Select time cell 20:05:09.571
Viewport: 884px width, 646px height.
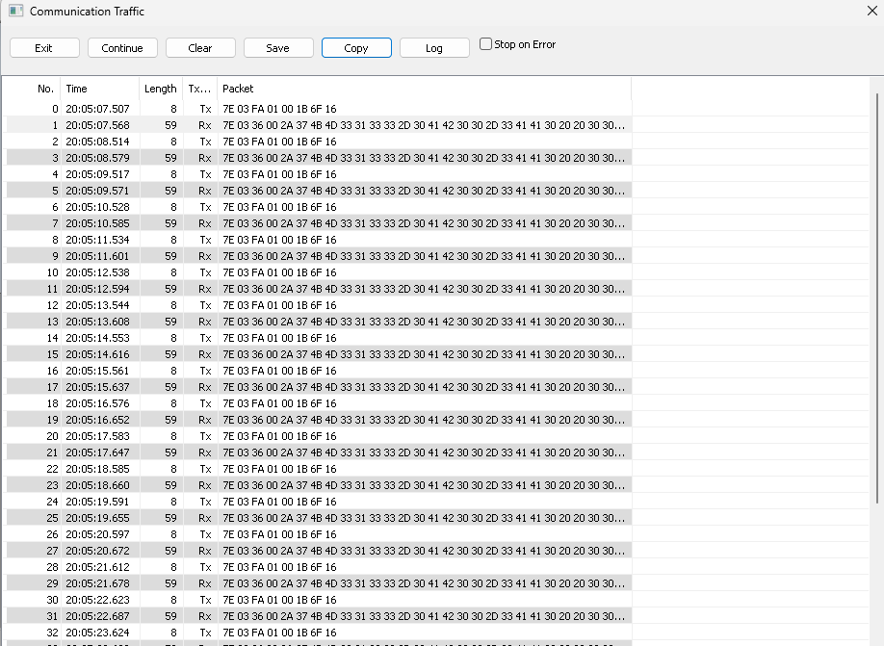pos(97,191)
